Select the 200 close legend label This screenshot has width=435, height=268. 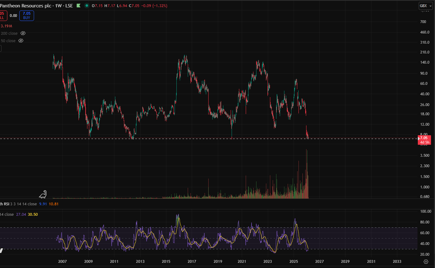pyautogui.click(x=9, y=33)
